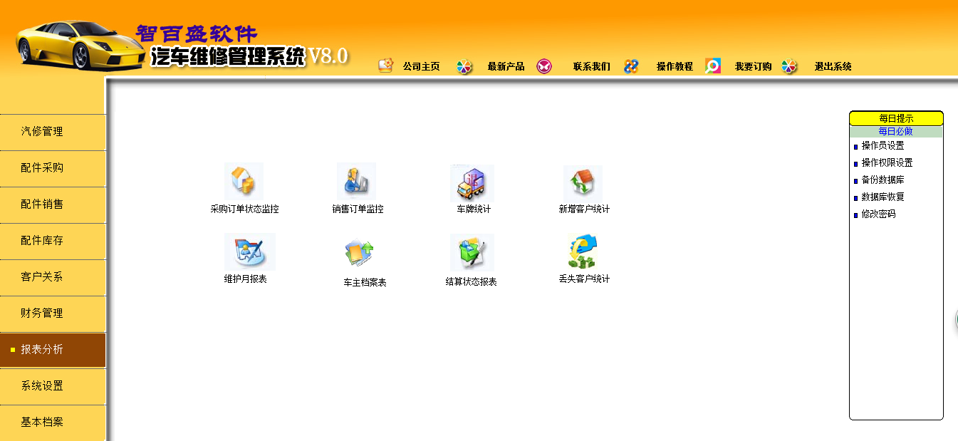The height and width of the screenshot is (441, 958).
Task: Click 备份数据库 link
Action: tap(882, 180)
